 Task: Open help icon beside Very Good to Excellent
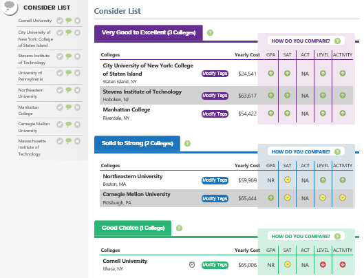[210, 33]
